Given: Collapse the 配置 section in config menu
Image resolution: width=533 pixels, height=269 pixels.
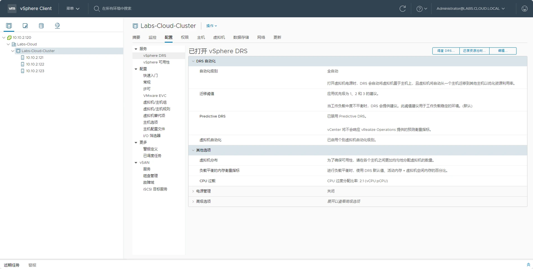Looking at the screenshot, I should [136, 69].
